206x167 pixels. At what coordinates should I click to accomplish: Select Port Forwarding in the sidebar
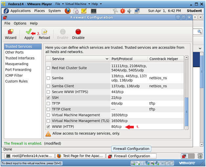point(18,70)
